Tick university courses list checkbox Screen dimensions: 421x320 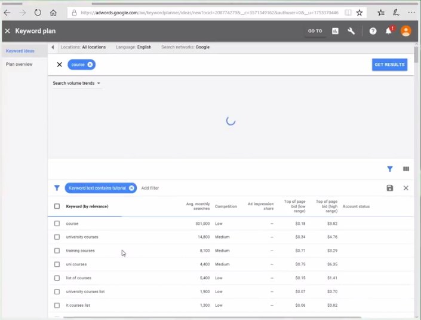point(57,291)
